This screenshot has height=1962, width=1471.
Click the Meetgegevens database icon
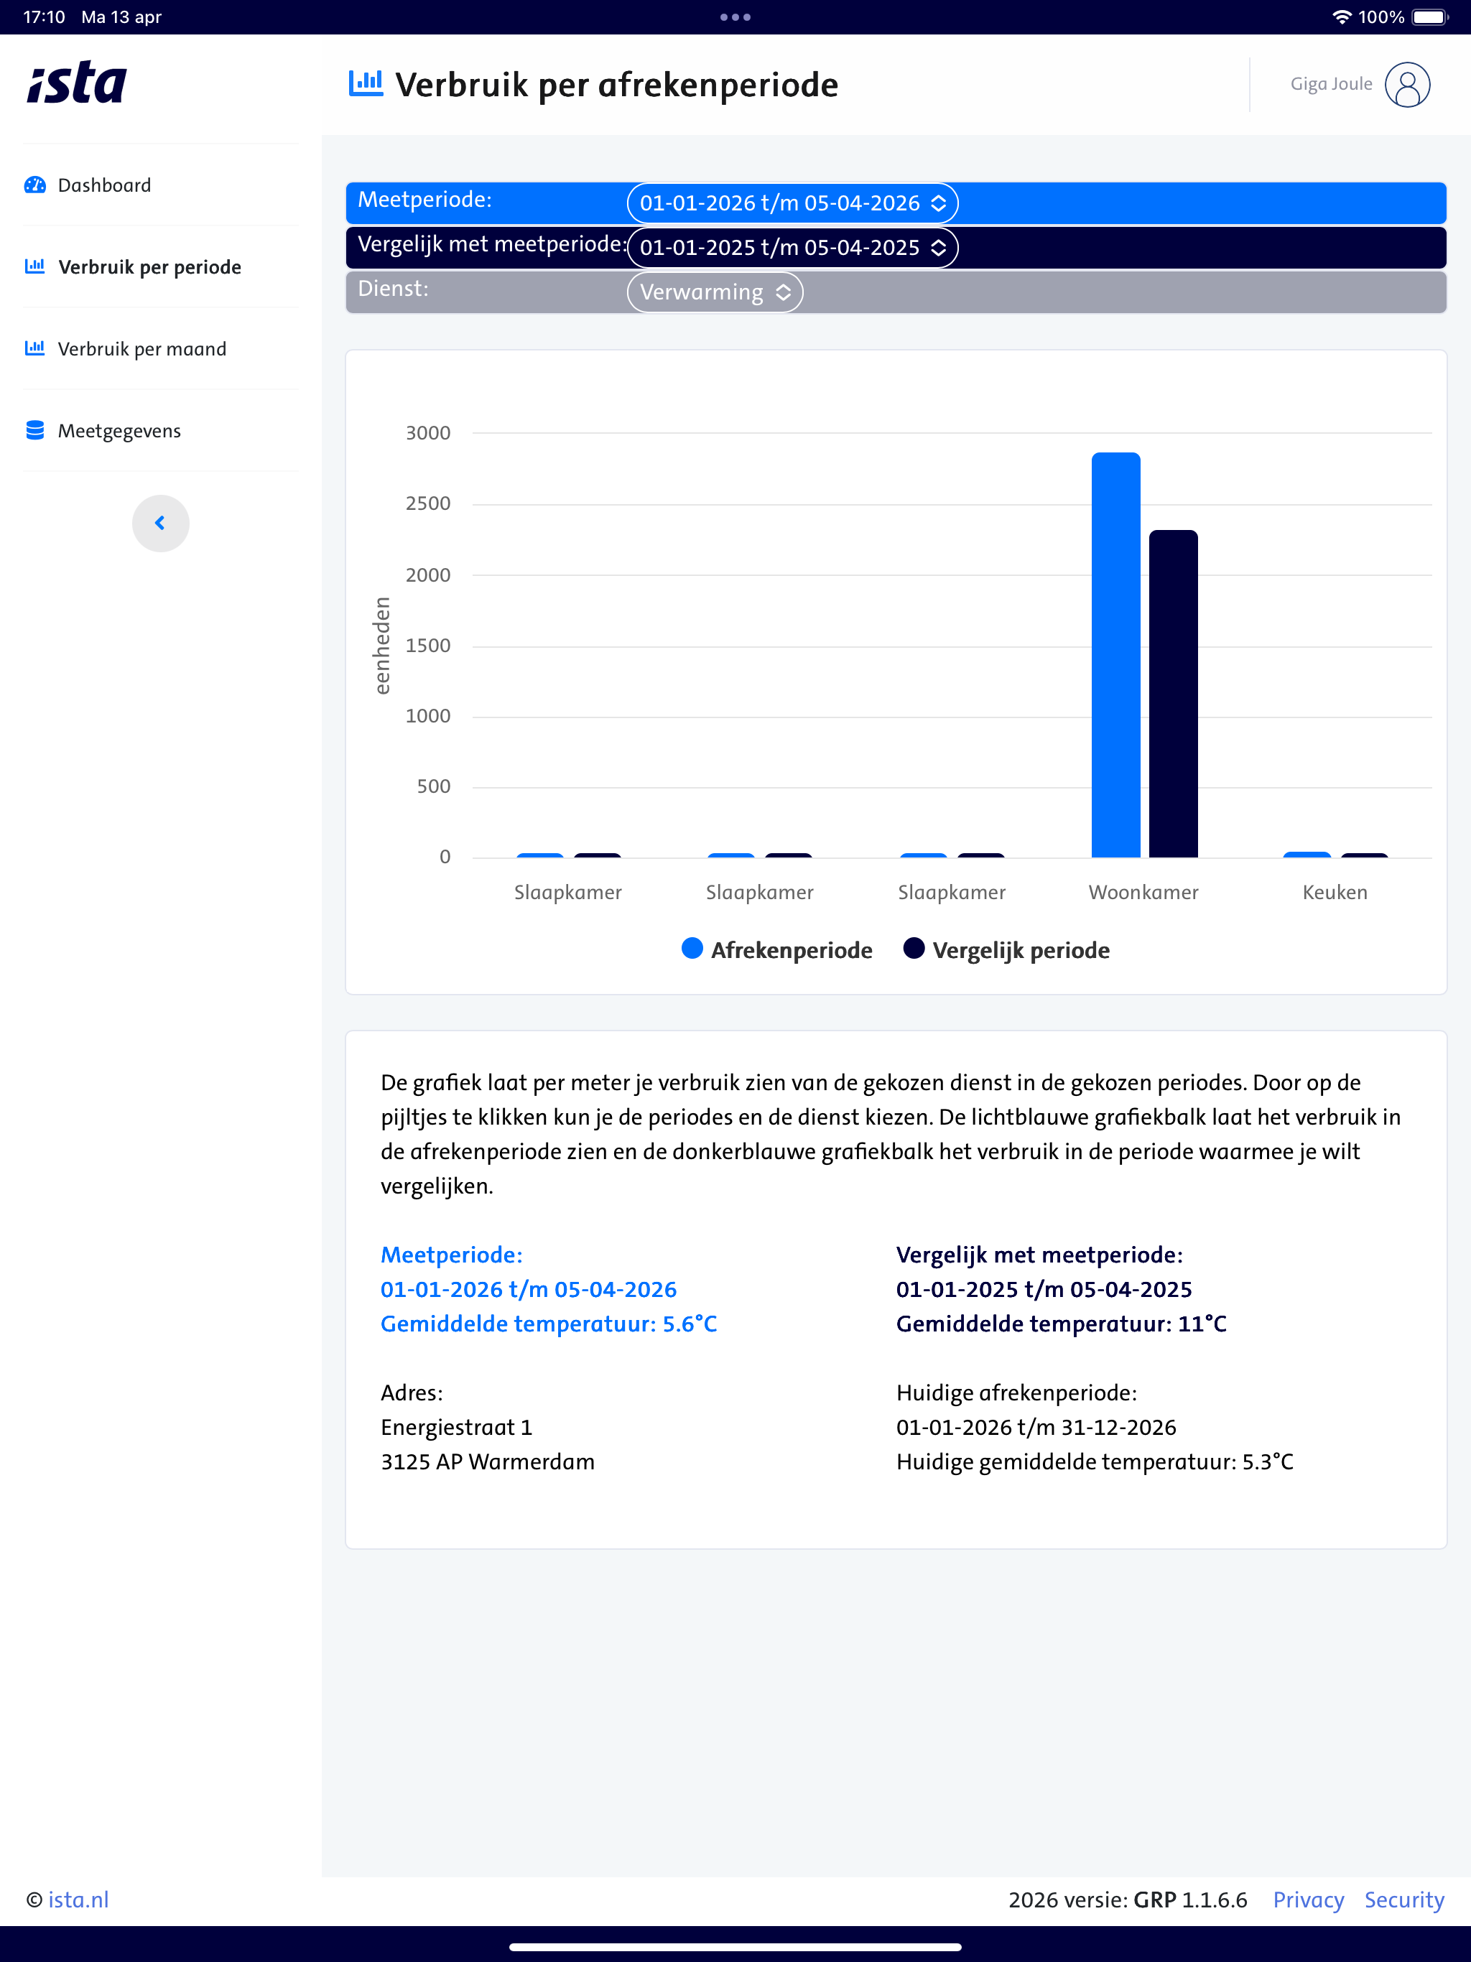click(x=35, y=431)
